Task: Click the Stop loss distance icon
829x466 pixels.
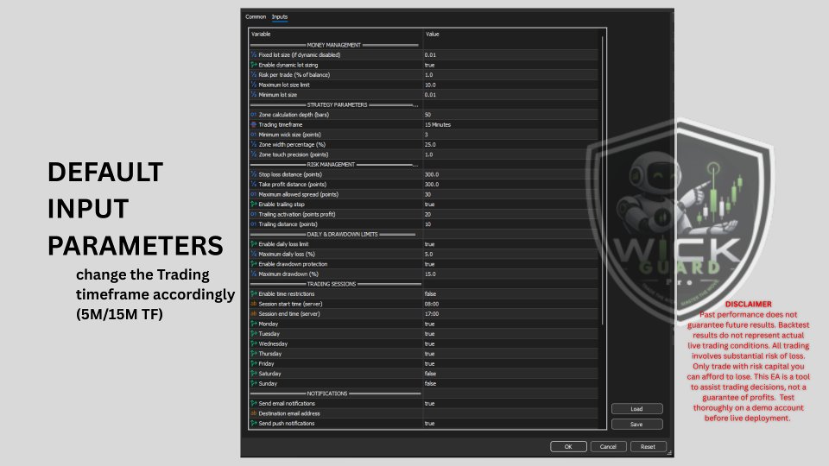Action: pos(254,174)
